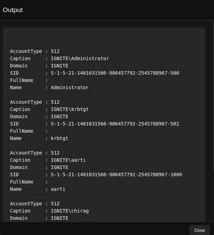Click the FullName label in the aarti block
The width and height of the screenshot is (214, 235).
click(x=22, y=182)
